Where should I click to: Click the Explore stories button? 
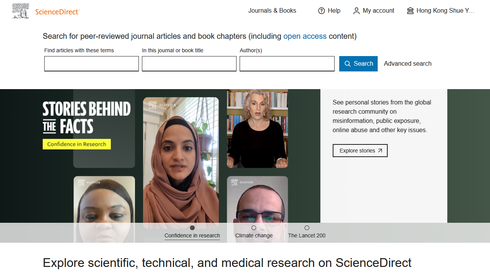360,151
